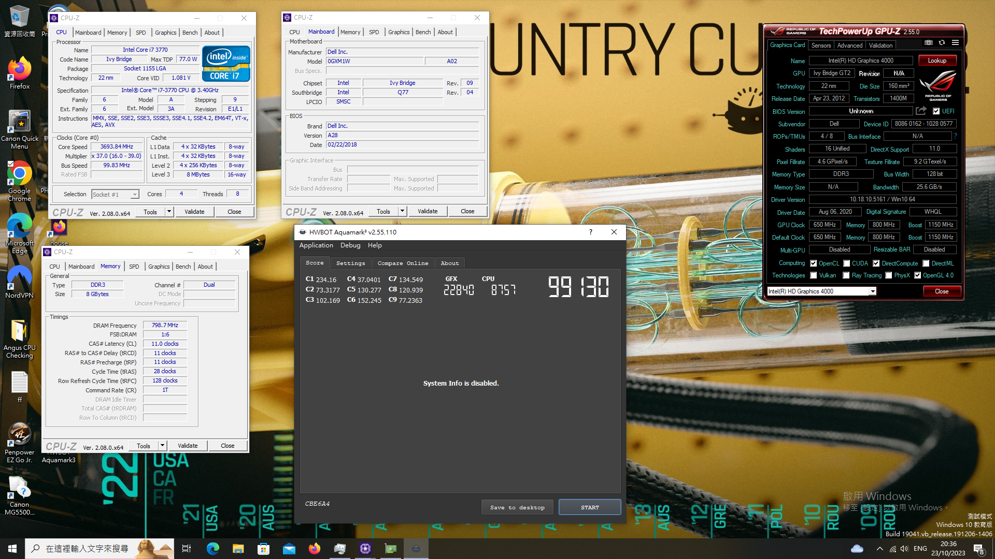
Task: Expand Tools dropdown arrow in CPU-Z CPU window
Action: (169, 212)
